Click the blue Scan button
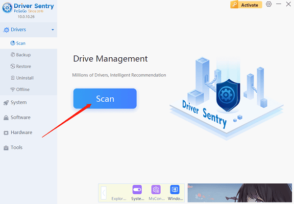Screen dimensions: 294x204 pos(105,98)
